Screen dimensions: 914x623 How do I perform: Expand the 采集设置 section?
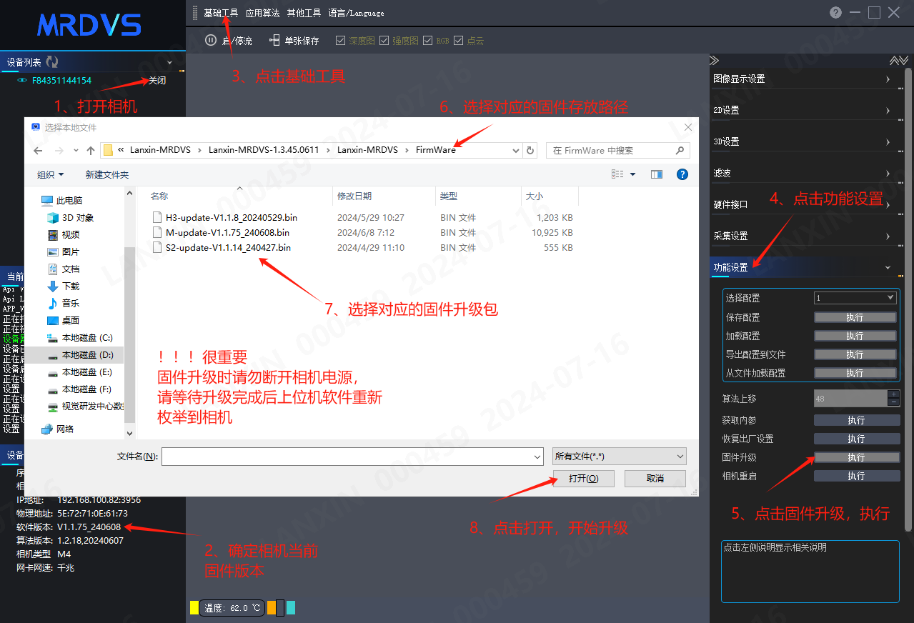[x=803, y=236]
